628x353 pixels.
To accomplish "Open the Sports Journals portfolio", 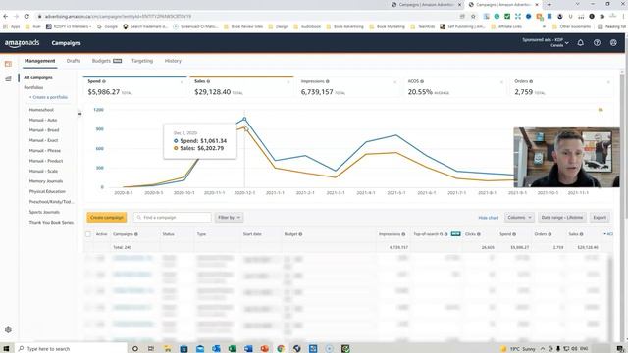I will (44, 212).
